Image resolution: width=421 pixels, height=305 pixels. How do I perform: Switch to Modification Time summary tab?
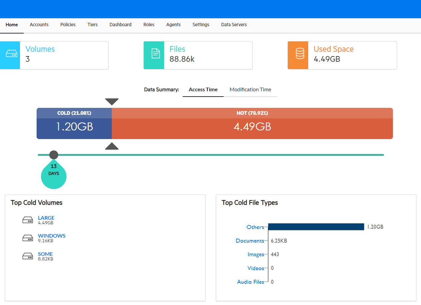click(x=250, y=90)
